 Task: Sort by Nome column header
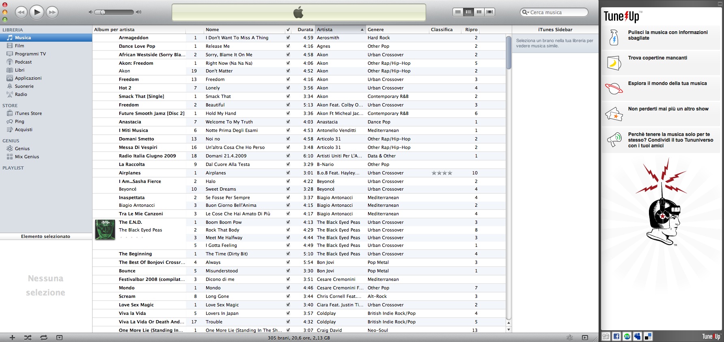coord(244,30)
